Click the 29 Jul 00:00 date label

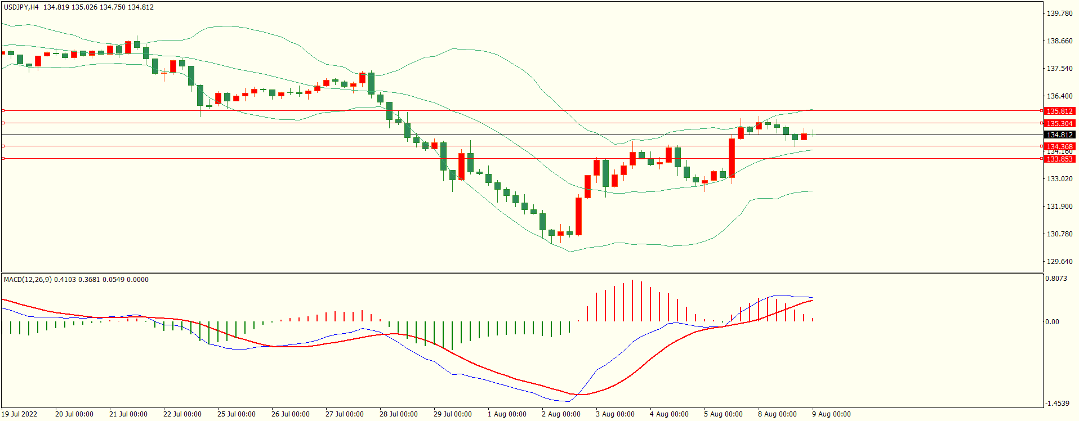[x=452, y=414]
